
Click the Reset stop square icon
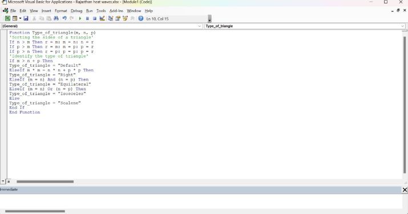point(95,18)
